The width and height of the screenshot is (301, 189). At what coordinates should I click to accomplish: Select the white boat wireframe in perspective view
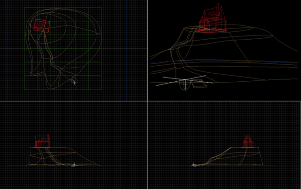(x=186, y=82)
